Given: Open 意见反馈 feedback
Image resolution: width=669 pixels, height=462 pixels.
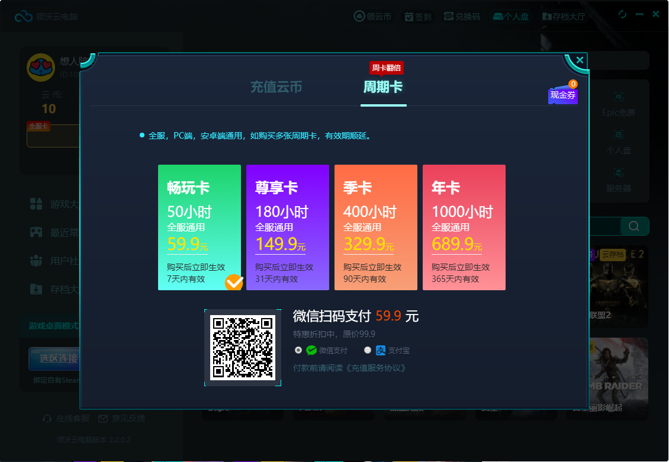Looking at the screenshot, I should click(122, 418).
